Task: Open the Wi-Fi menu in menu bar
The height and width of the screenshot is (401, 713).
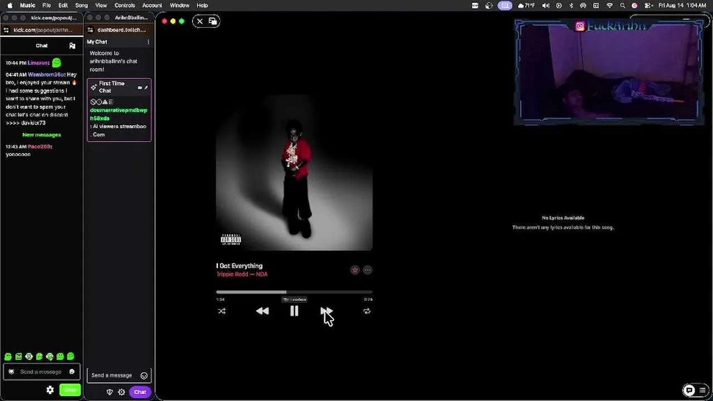Action: pyautogui.click(x=609, y=6)
